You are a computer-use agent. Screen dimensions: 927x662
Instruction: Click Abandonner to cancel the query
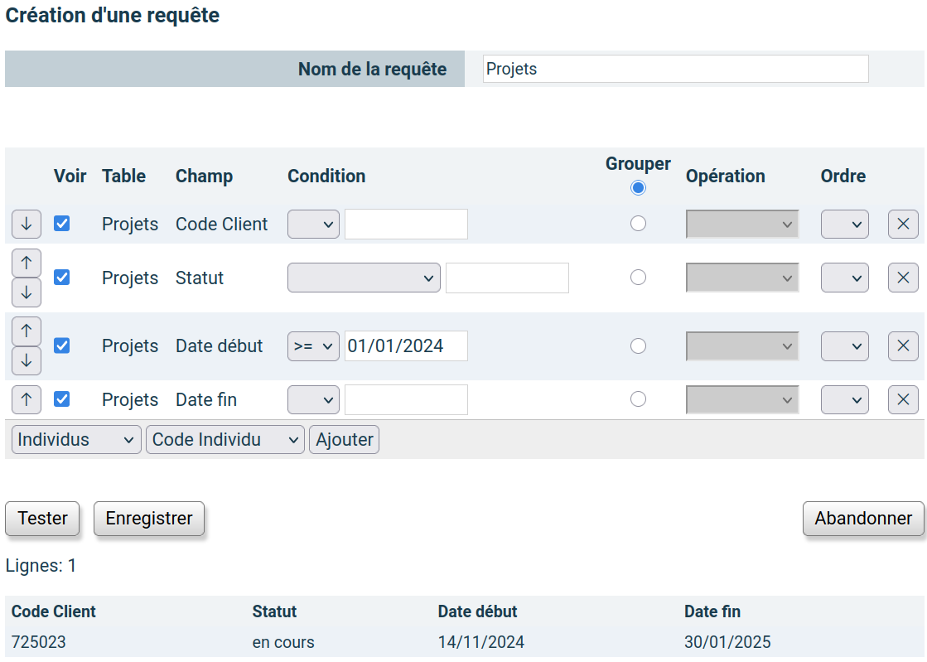[x=863, y=518]
